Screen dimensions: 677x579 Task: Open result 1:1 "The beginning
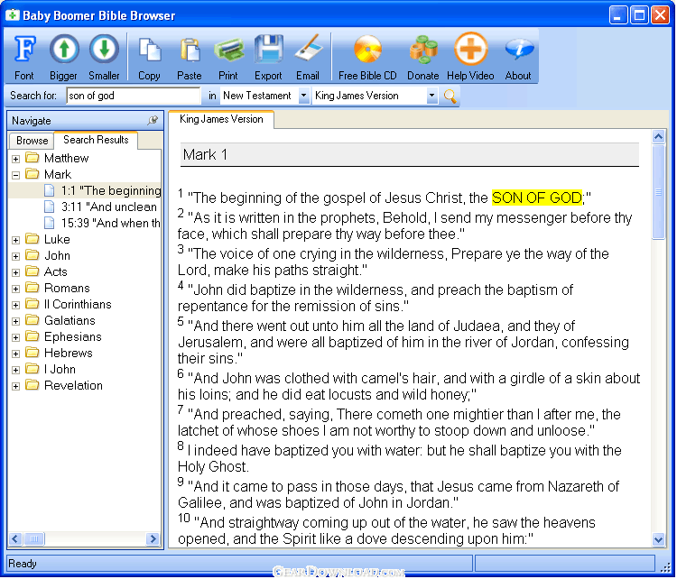click(111, 190)
